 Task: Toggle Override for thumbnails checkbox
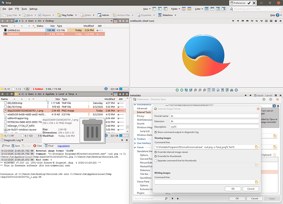(x=155, y=156)
